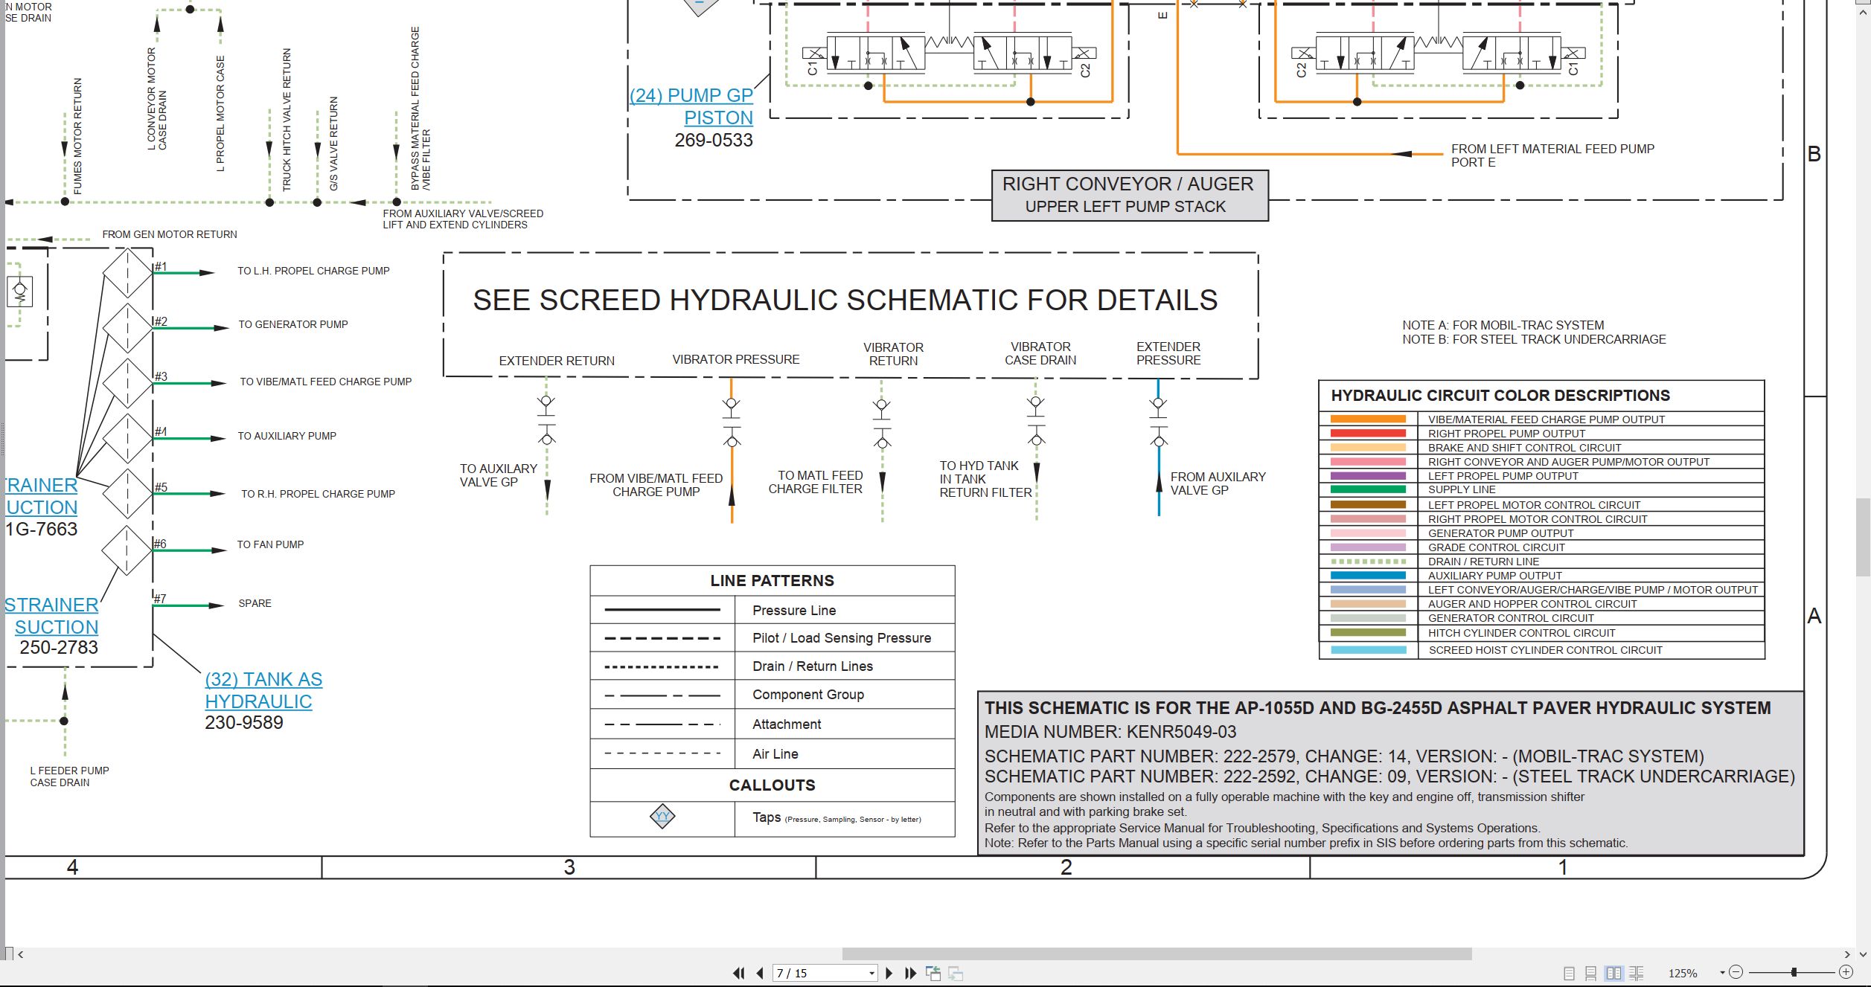Click the VIBRATOR PRESSURE label
Screen dimensions: 1871x987
coord(736,359)
